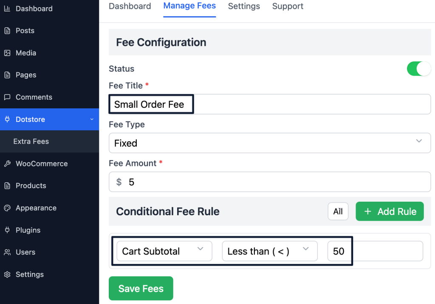The height and width of the screenshot is (304, 435).
Task: Expand the Cart Subtotal condition dropdown
Action: (164, 251)
